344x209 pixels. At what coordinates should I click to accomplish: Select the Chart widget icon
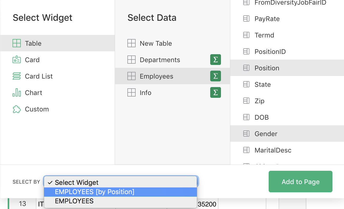point(17,92)
